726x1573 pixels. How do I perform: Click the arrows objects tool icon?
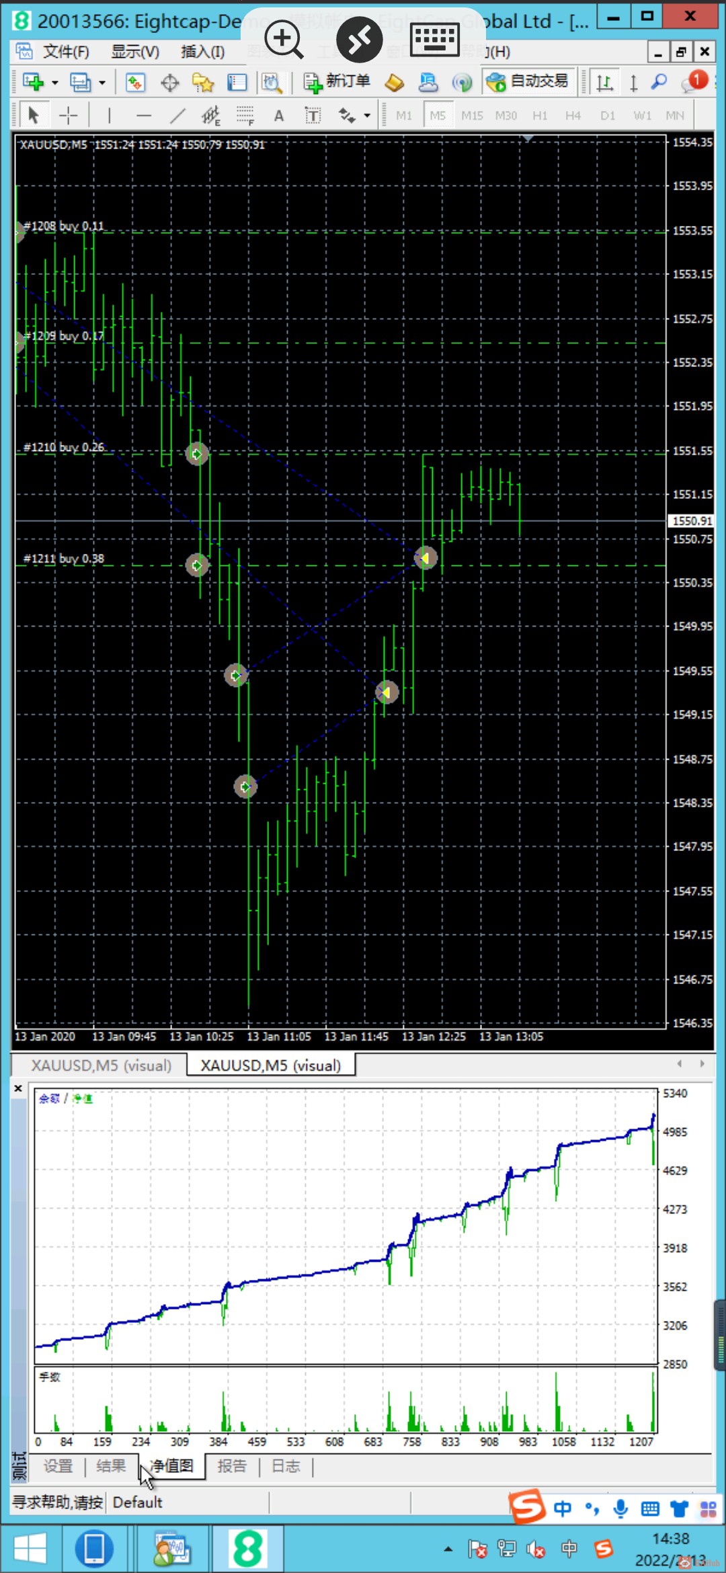(347, 116)
